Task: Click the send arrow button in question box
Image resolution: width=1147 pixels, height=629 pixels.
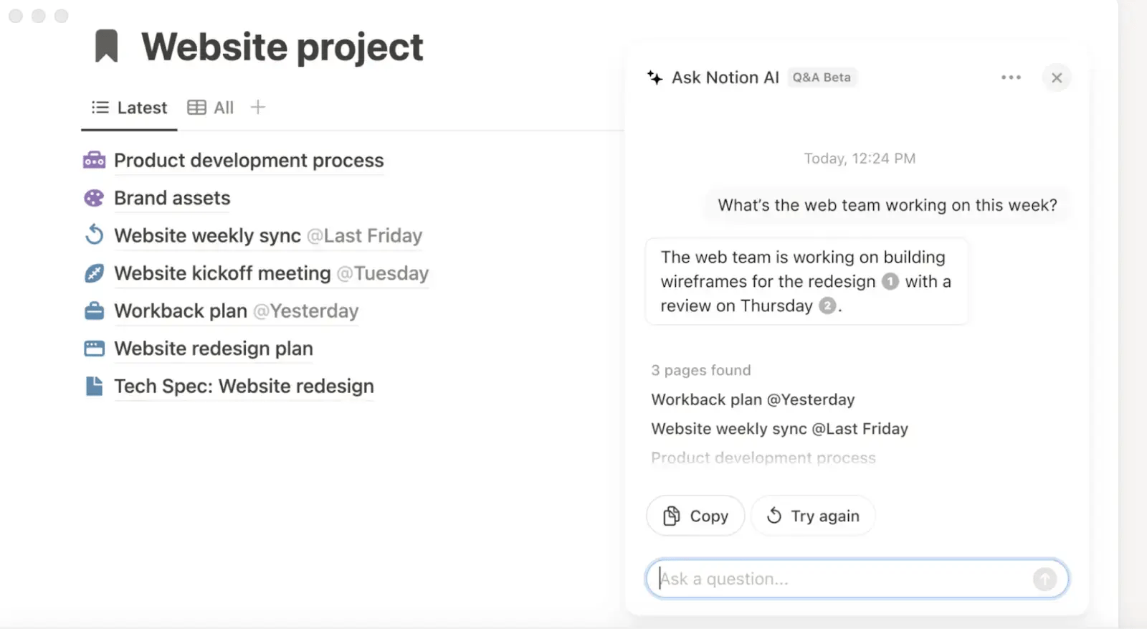Action: [1044, 579]
